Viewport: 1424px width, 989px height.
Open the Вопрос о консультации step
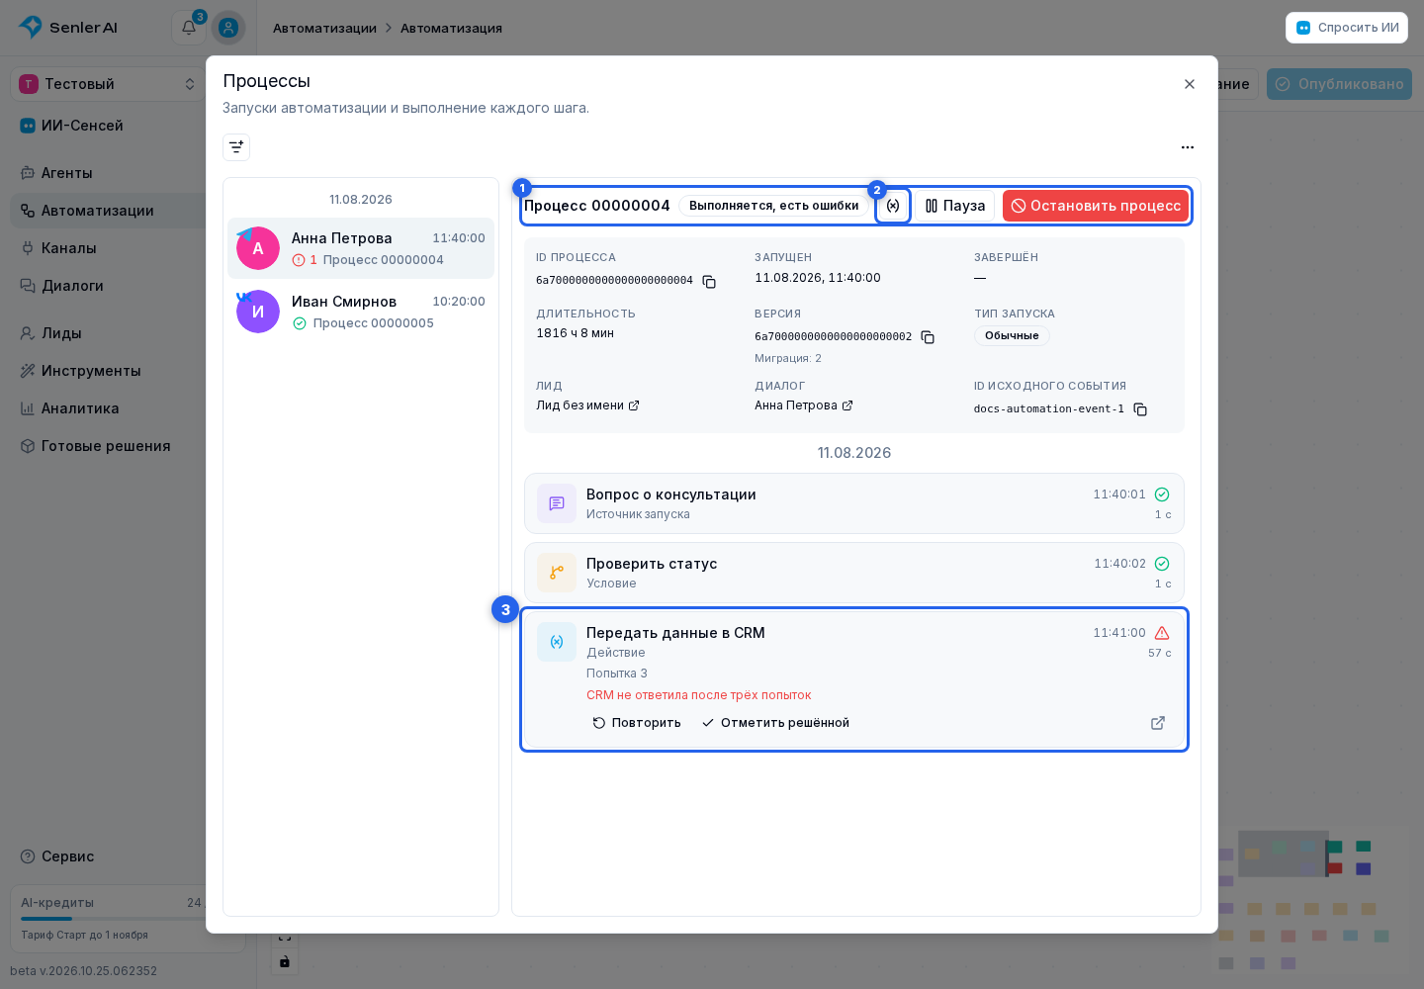(854, 503)
